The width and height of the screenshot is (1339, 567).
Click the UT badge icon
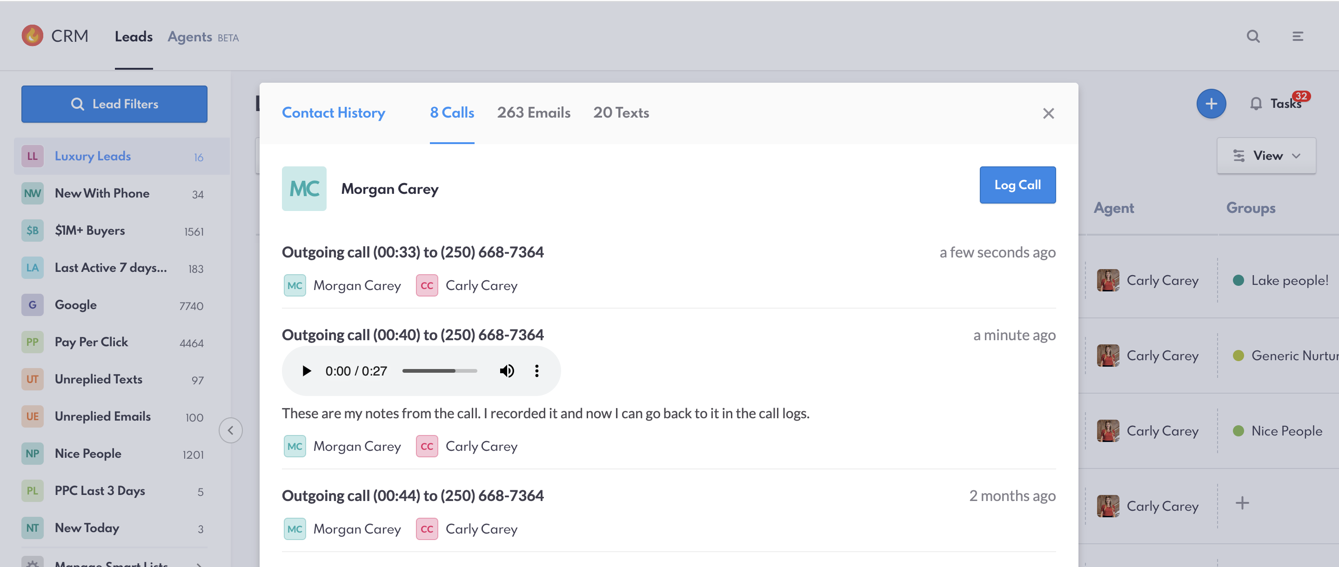click(32, 380)
